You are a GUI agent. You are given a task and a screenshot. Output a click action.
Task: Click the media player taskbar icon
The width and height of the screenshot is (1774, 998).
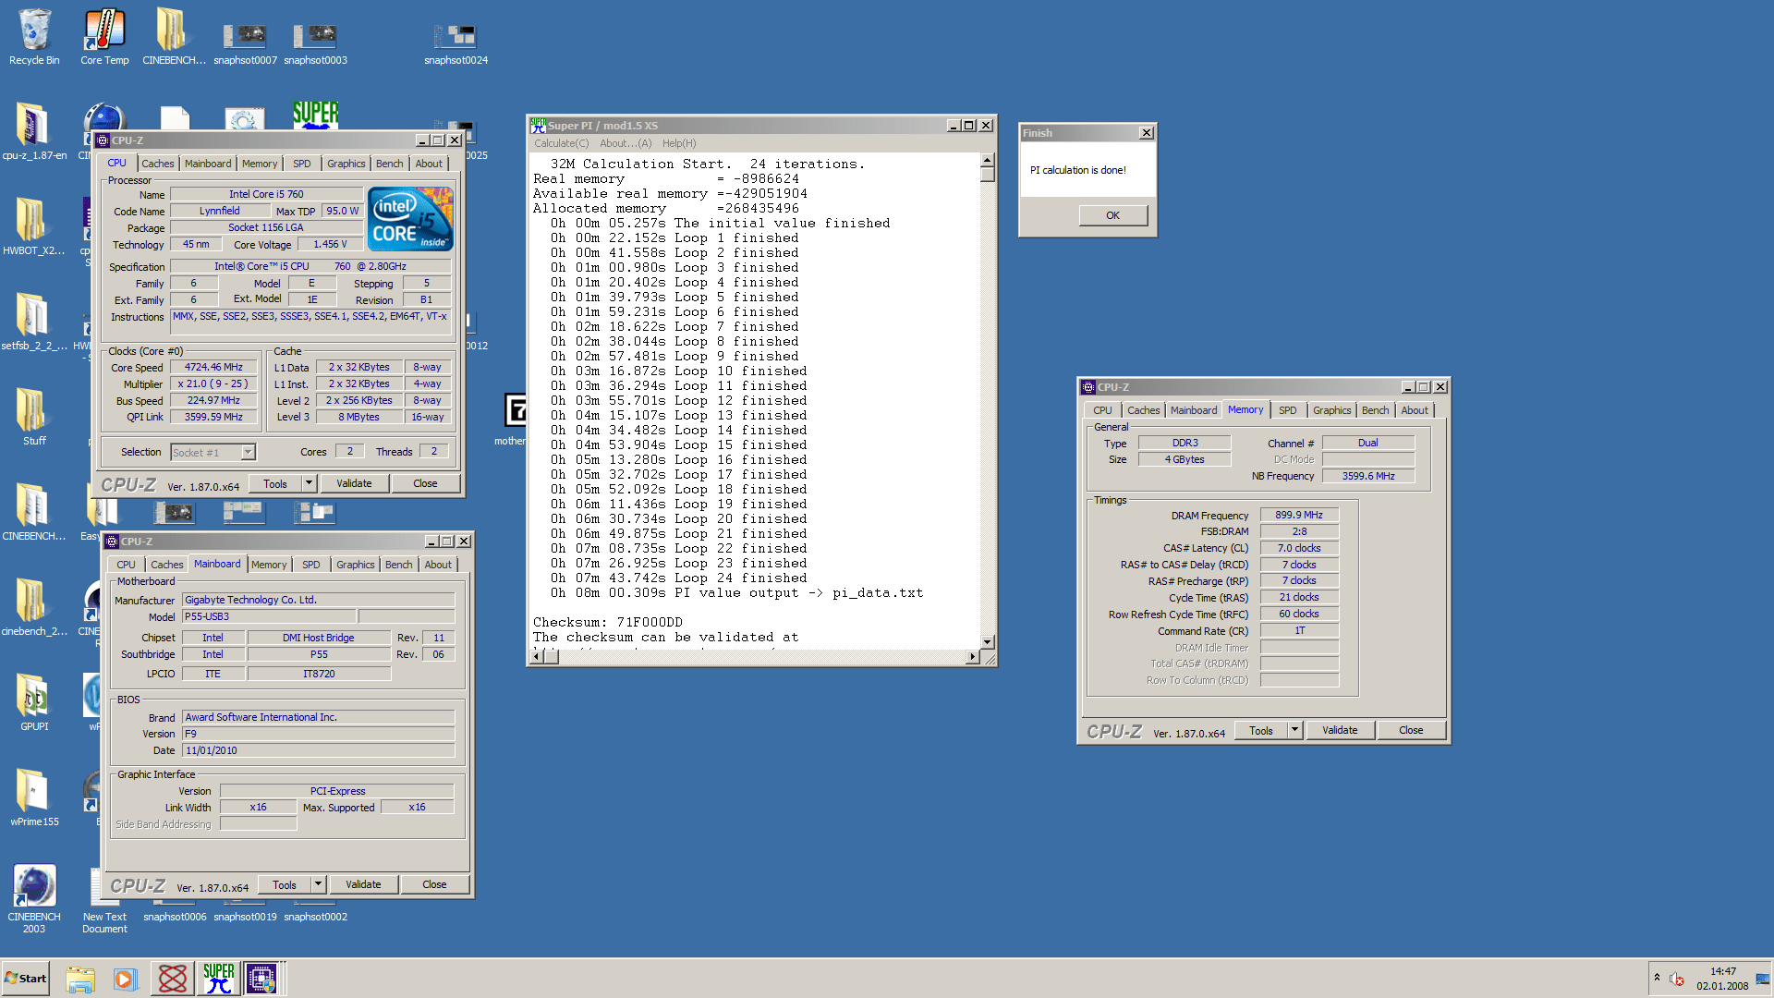pyautogui.click(x=126, y=978)
